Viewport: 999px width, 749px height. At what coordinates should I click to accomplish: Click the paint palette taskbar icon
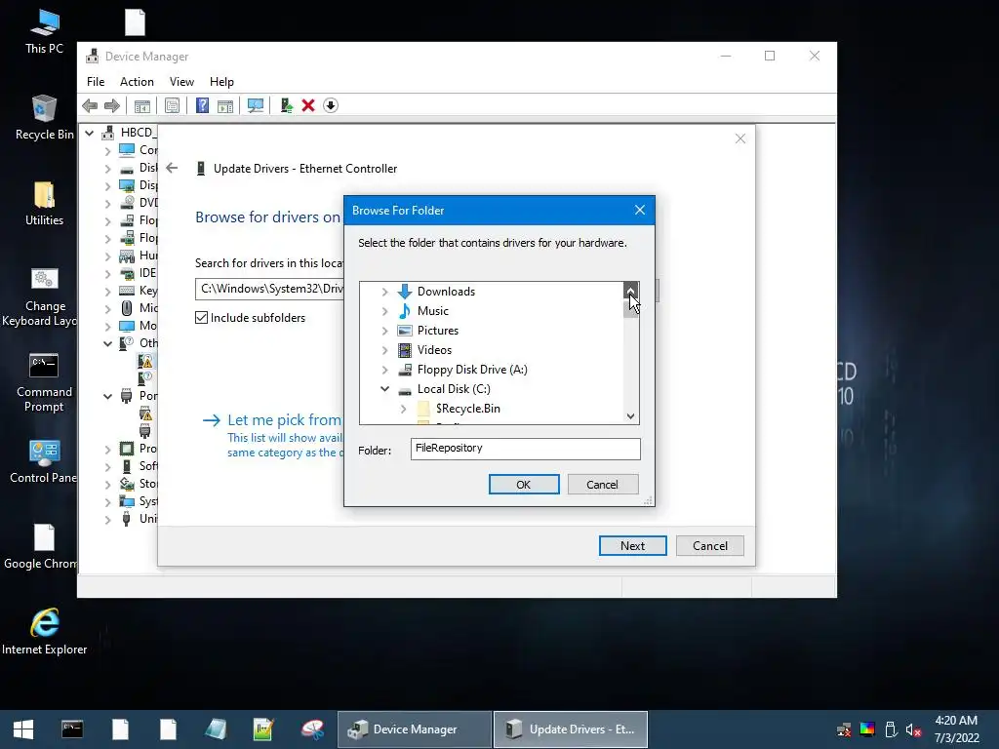[312, 729]
